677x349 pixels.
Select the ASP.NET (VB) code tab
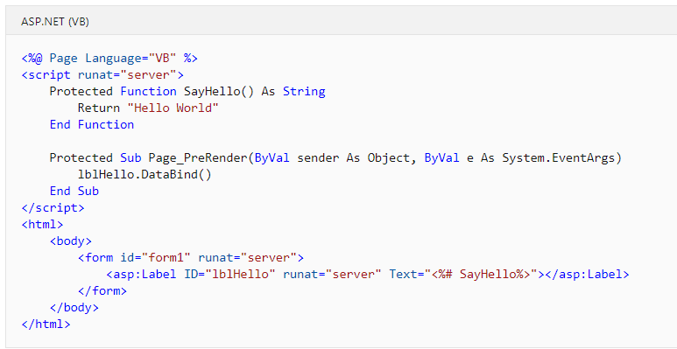click(x=55, y=22)
